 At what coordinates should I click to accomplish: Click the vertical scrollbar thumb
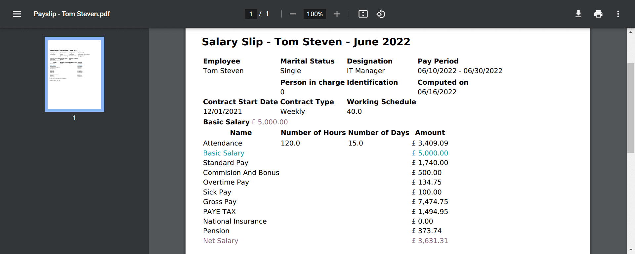click(x=631, y=107)
